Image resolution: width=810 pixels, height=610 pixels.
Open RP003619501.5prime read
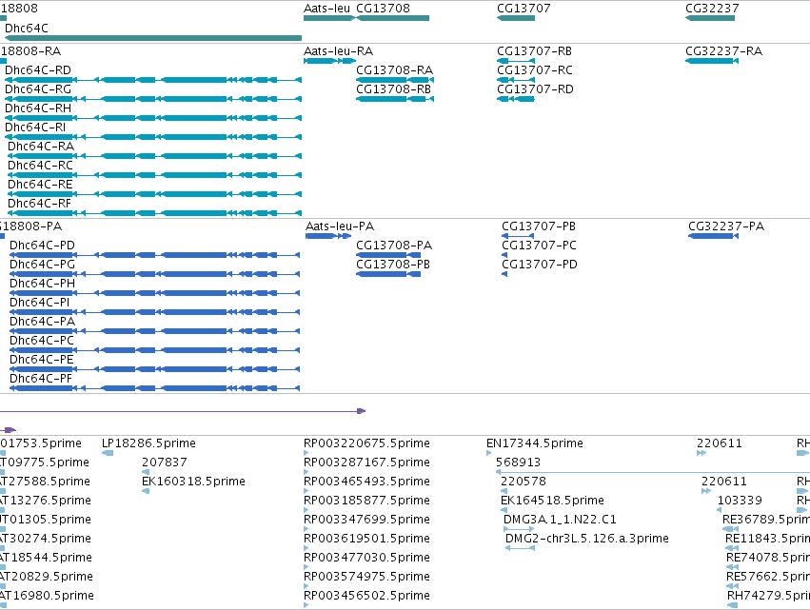pyautogui.click(x=306, y=548)
